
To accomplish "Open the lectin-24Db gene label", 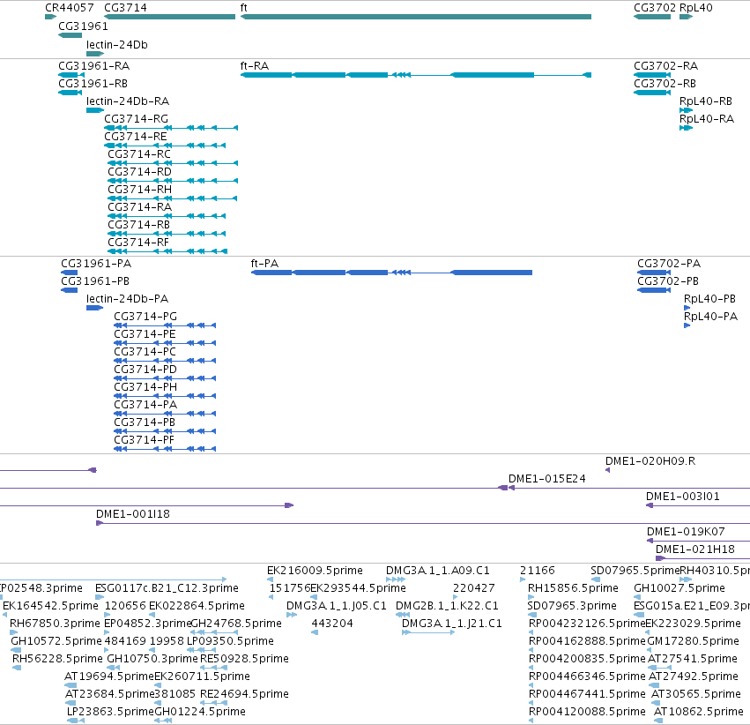I will tap(117, 45).
